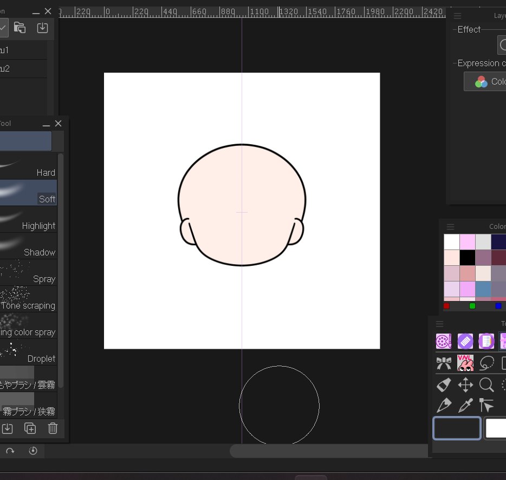Select the 雲霧 brush sub tool
Viewport: 506px width, 480px height.
pyautogui.click(x=28, y=379)
